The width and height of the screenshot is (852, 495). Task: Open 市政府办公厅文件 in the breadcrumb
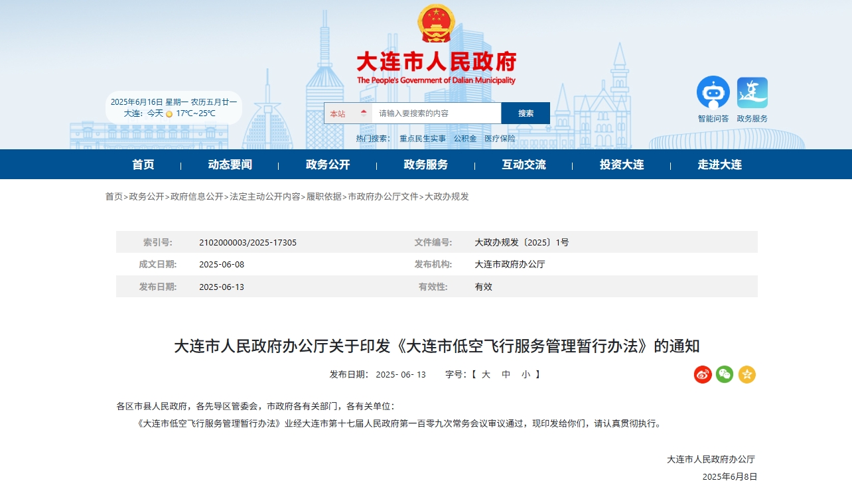(383, 196)
